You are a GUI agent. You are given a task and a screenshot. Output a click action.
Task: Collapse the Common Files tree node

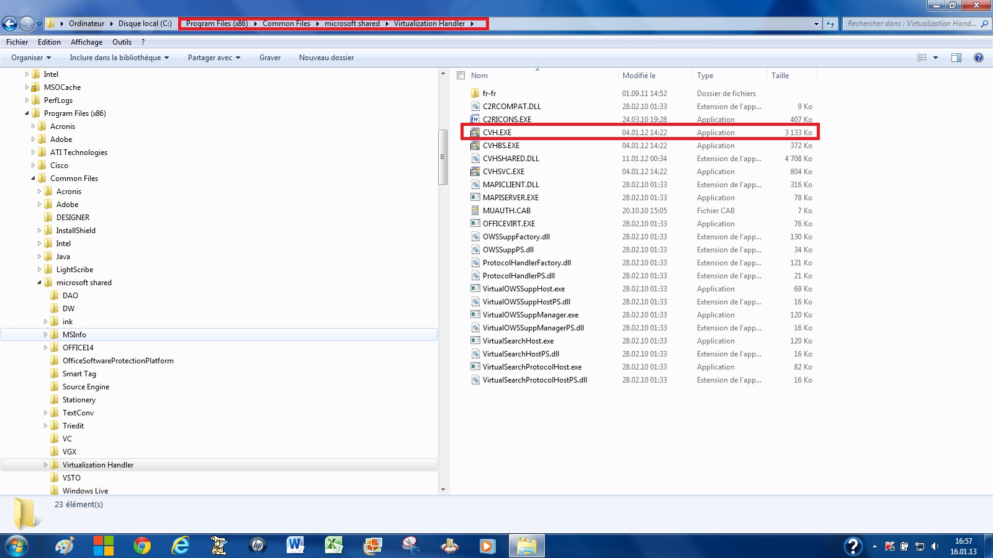tap(33, 179)
